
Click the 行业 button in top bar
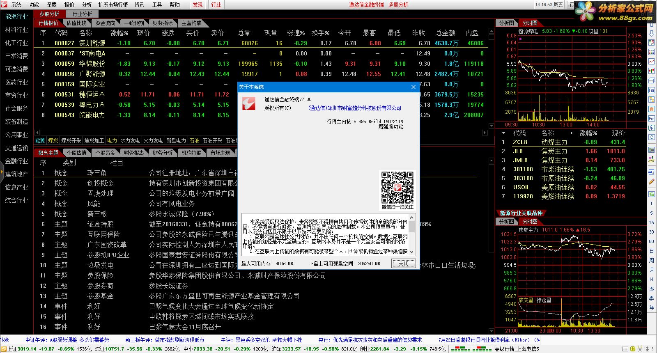(216, 5)
